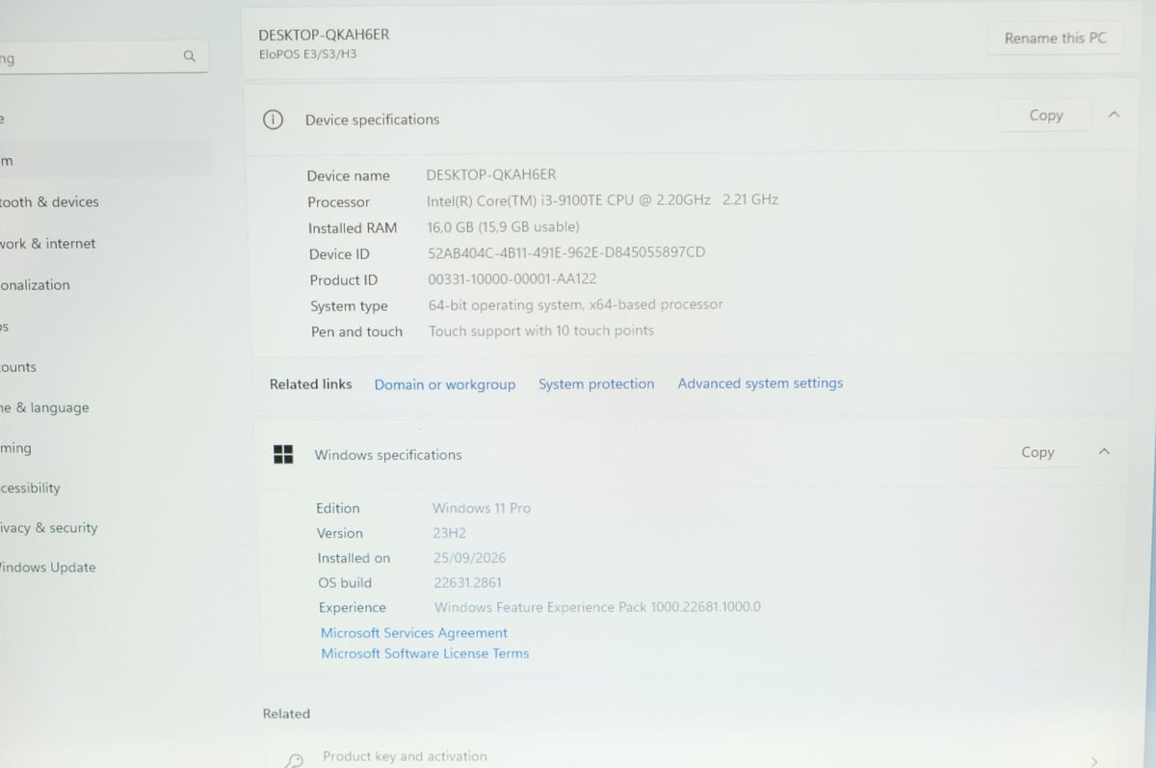Select the 64-bit operating system text
Viewport: 1156px width, 768px height.
pyautogui.click(x=575, y=305)
